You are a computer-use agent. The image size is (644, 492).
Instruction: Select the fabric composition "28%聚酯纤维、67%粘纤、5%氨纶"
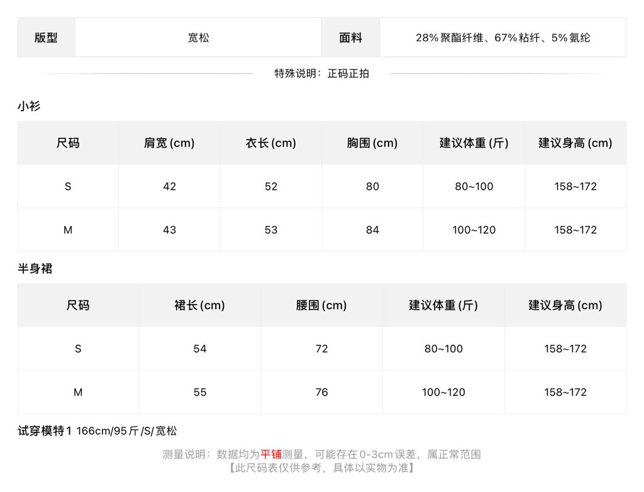coord(502,38)
